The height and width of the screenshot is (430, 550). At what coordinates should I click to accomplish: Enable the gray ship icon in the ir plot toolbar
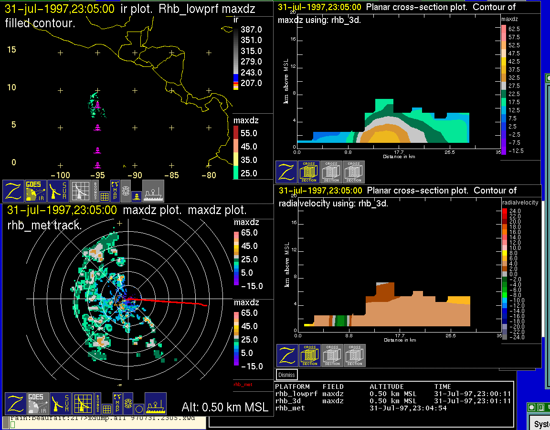tap(153, 191)
